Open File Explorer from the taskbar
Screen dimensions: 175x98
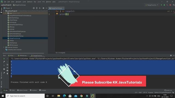pos(59,96)
